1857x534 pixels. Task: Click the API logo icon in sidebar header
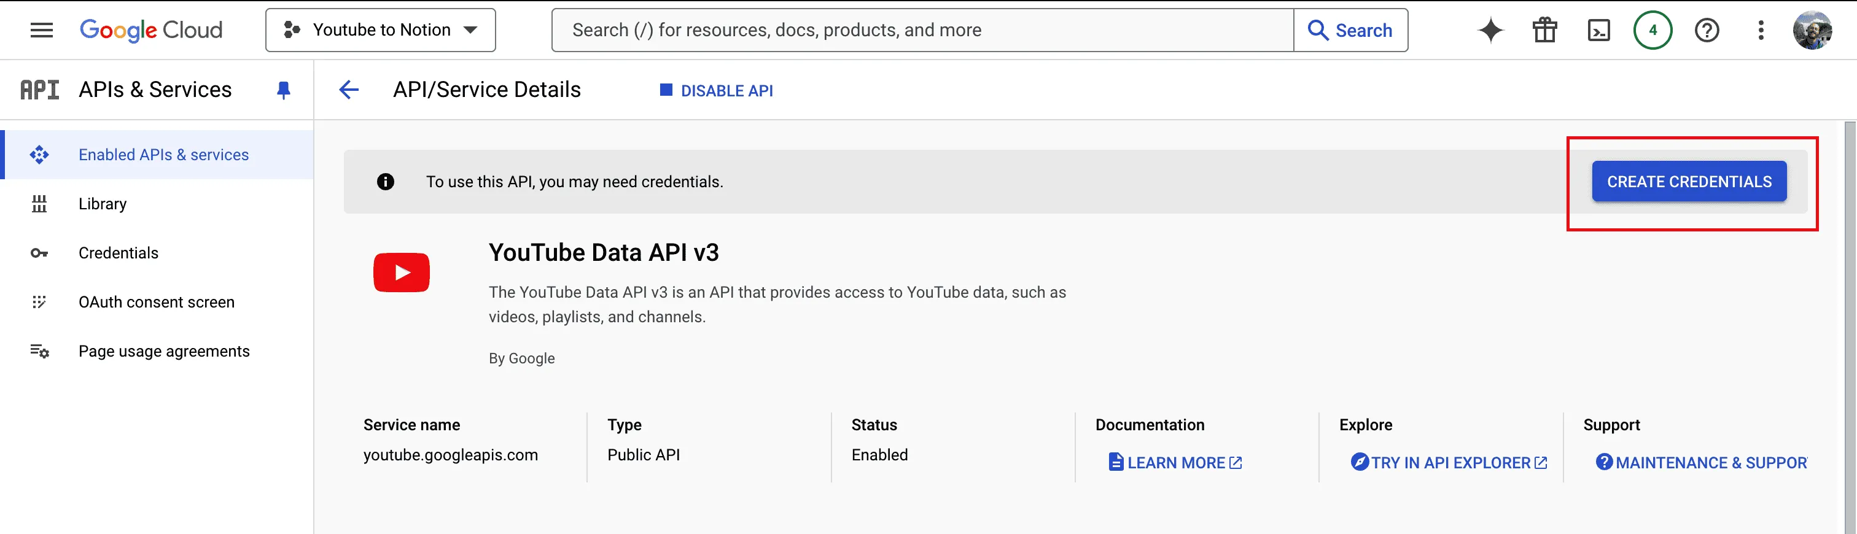[x=40, y=90]
